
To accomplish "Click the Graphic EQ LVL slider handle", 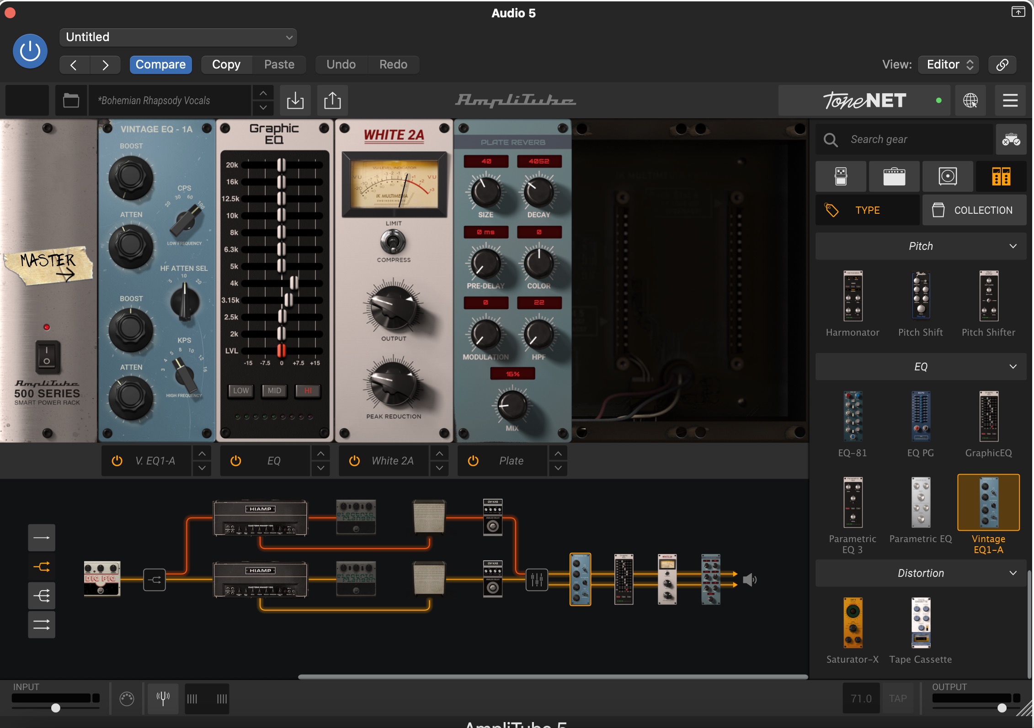I will 281,351.
